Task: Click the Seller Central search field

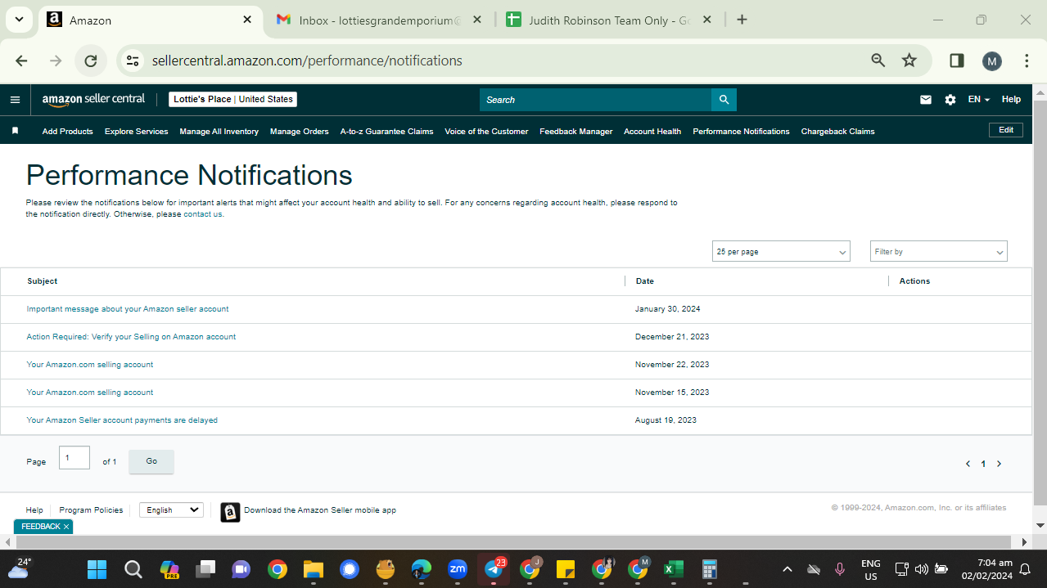Action: click(595, 100)
